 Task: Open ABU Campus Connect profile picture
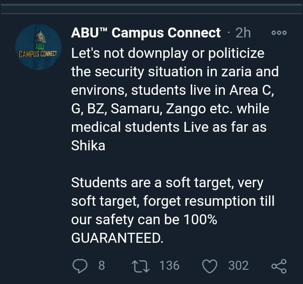38,47
